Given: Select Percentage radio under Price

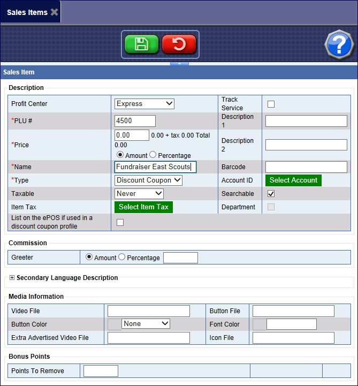Looking at the screenshot, I should tap(153, 155).
